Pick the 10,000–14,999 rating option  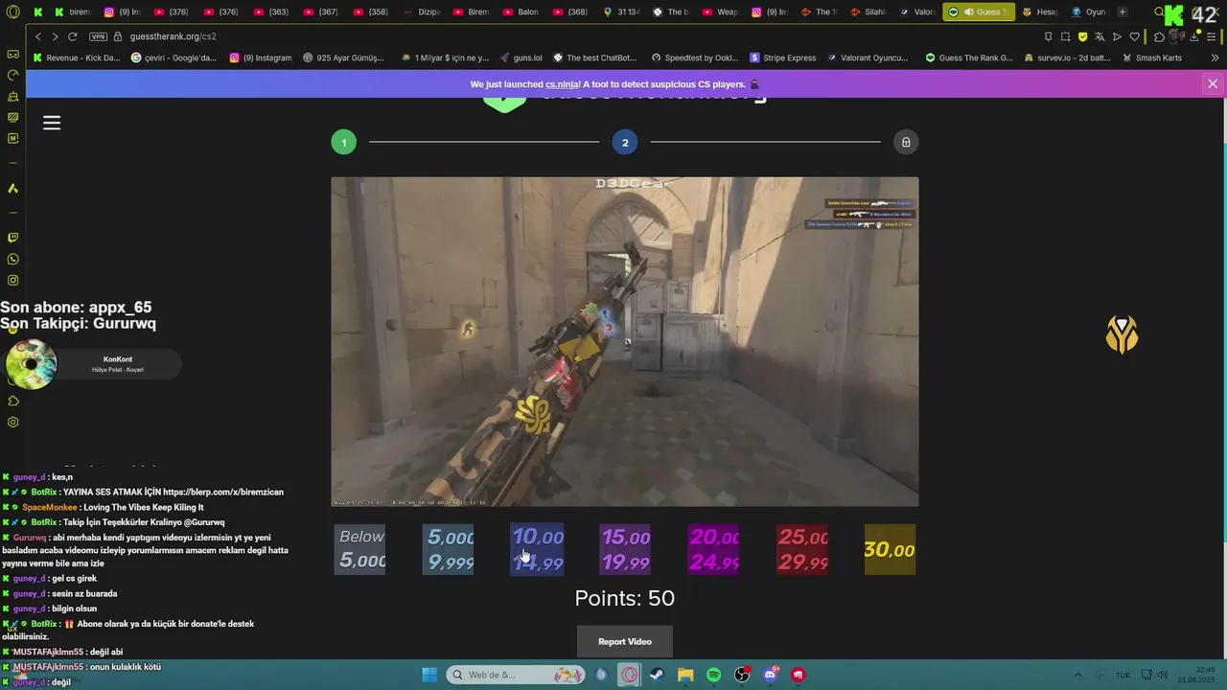pyautogui.click(x=537, y=549)
